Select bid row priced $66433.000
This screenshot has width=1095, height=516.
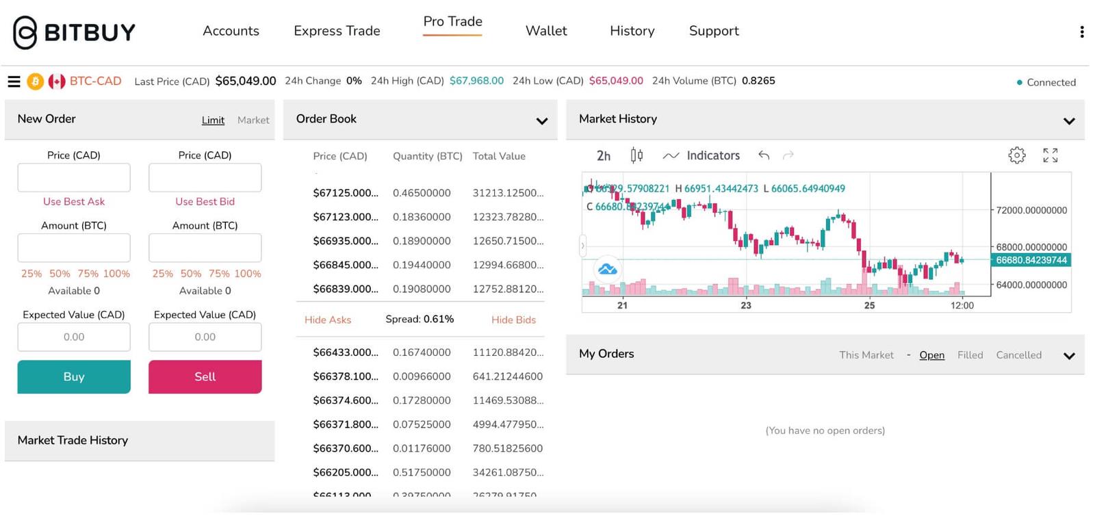click(x=428, y=352)
